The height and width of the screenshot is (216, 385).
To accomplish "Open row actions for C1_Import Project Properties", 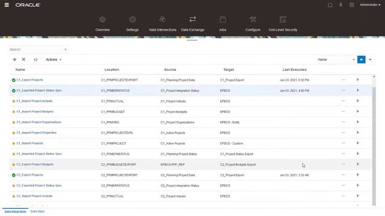I will 343,132.
